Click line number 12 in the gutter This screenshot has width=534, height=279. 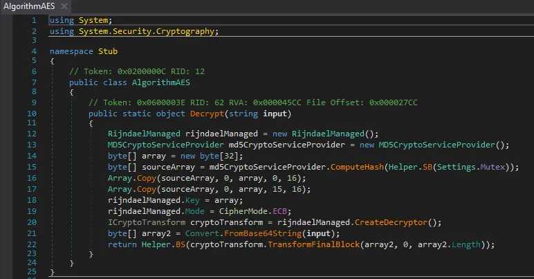point(32,133)
